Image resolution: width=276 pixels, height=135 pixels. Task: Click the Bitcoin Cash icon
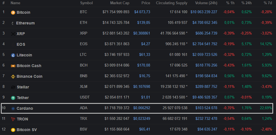13,66
